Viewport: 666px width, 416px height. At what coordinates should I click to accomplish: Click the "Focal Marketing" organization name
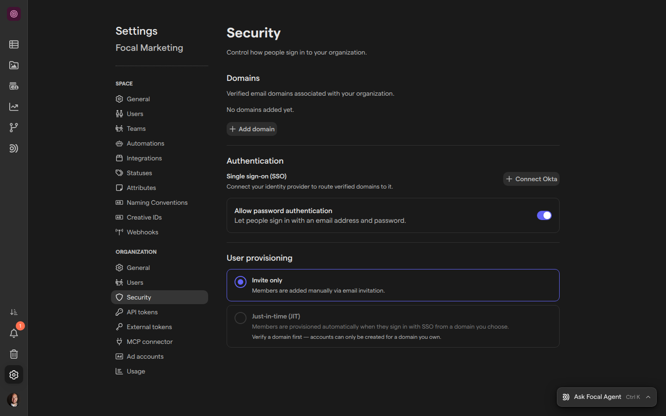tap(149, 48)
